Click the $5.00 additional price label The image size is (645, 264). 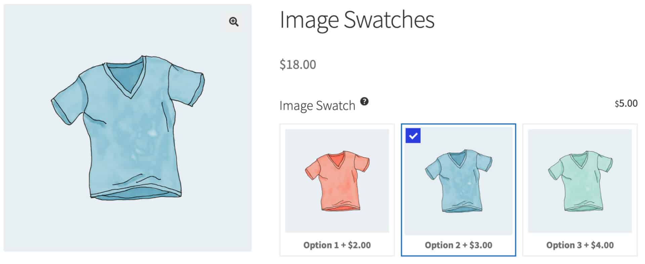(626, 103)
